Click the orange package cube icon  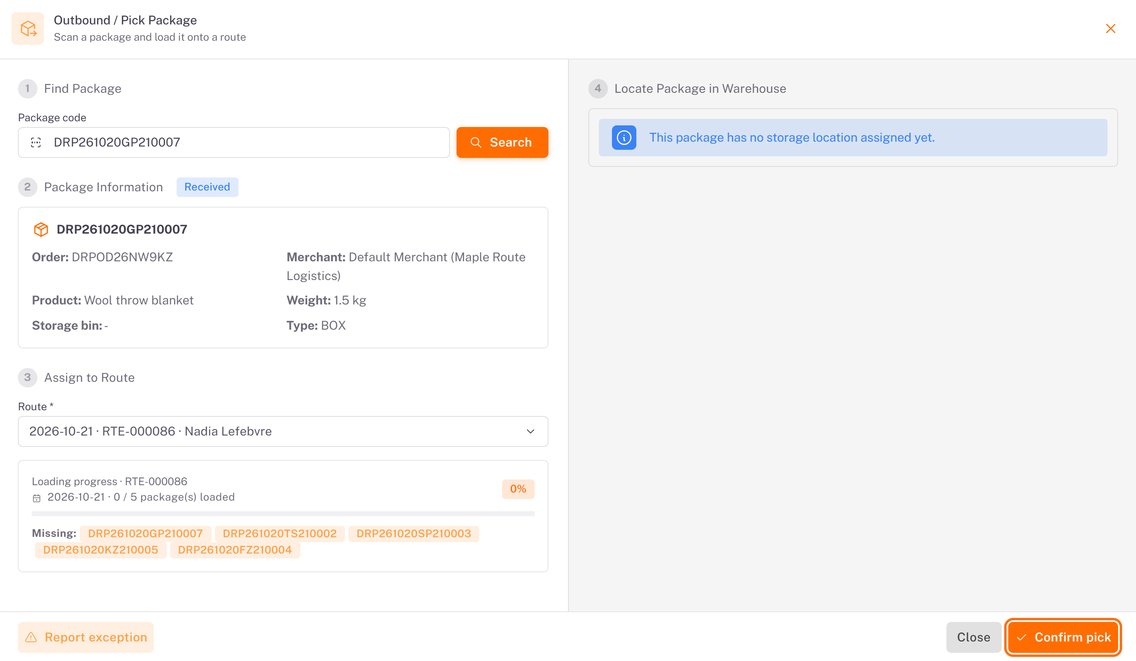point(41,230)
